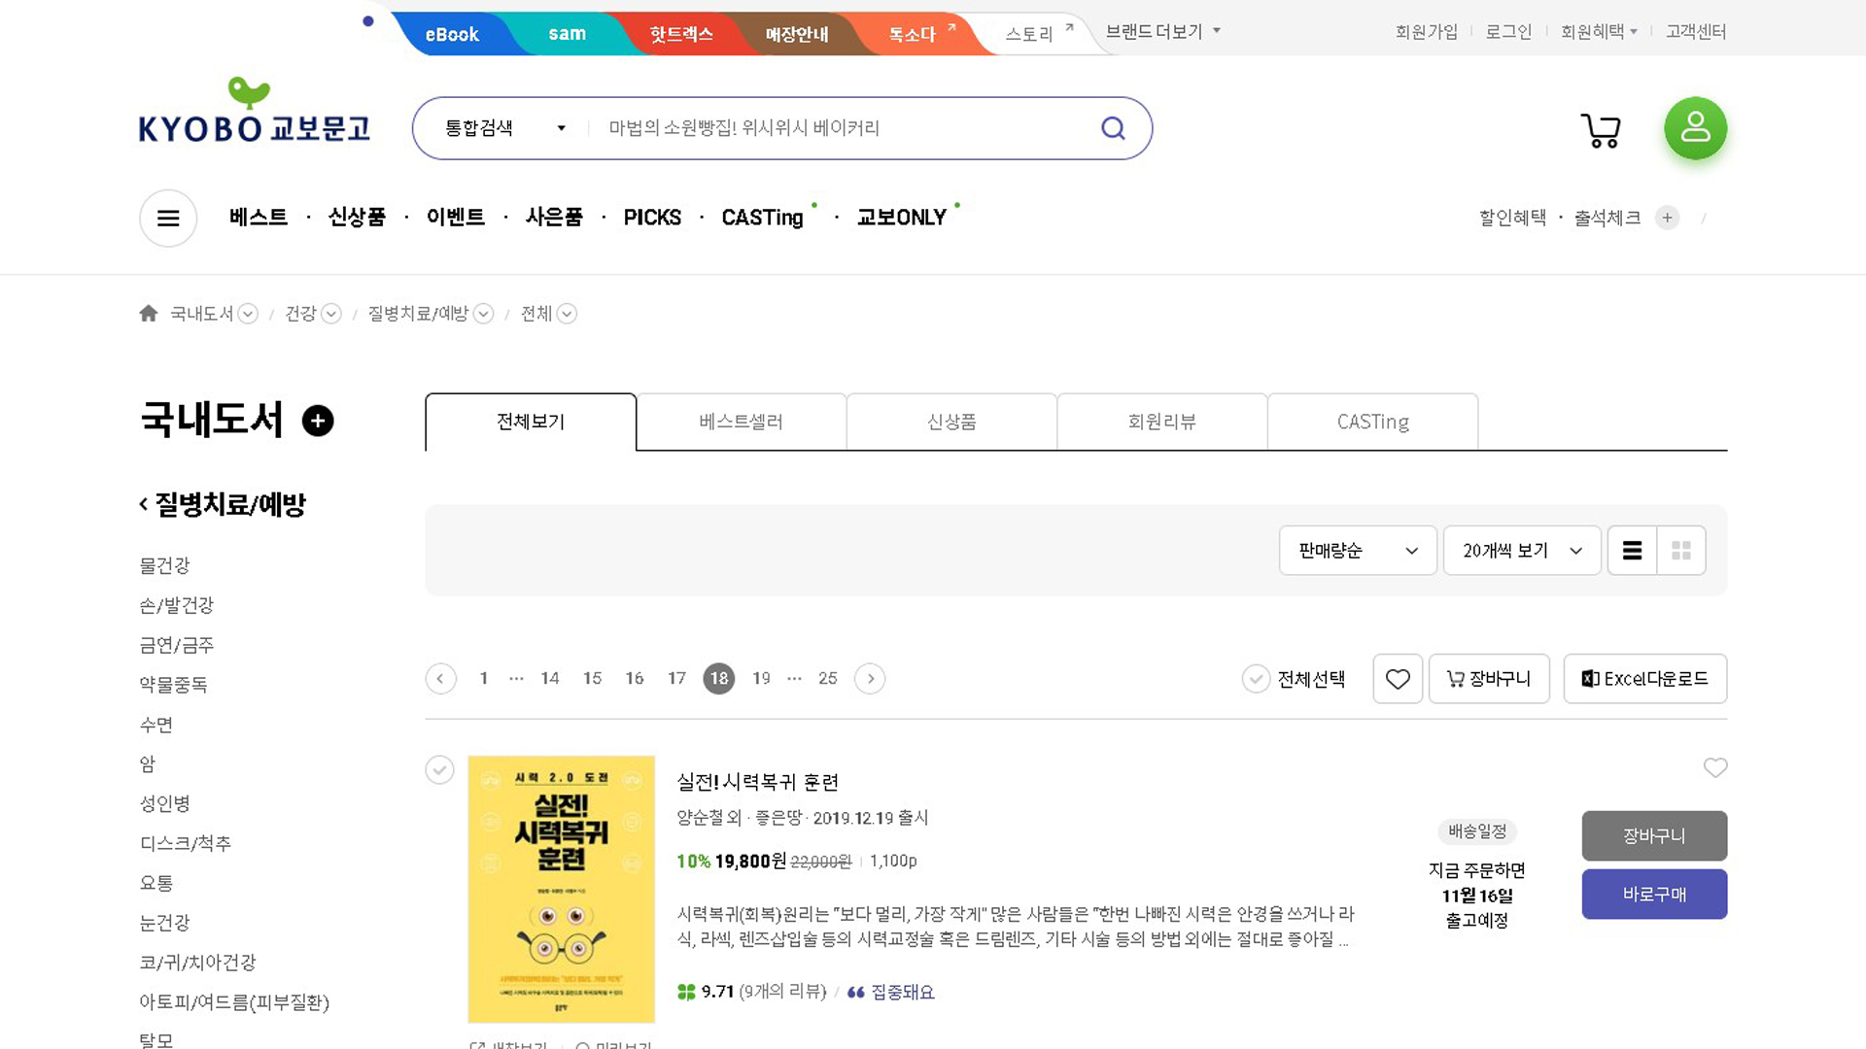The height and width of the screenshot is (1049, 1866).
Task: Open the shopping cart icon
Action: [1601, 130]
